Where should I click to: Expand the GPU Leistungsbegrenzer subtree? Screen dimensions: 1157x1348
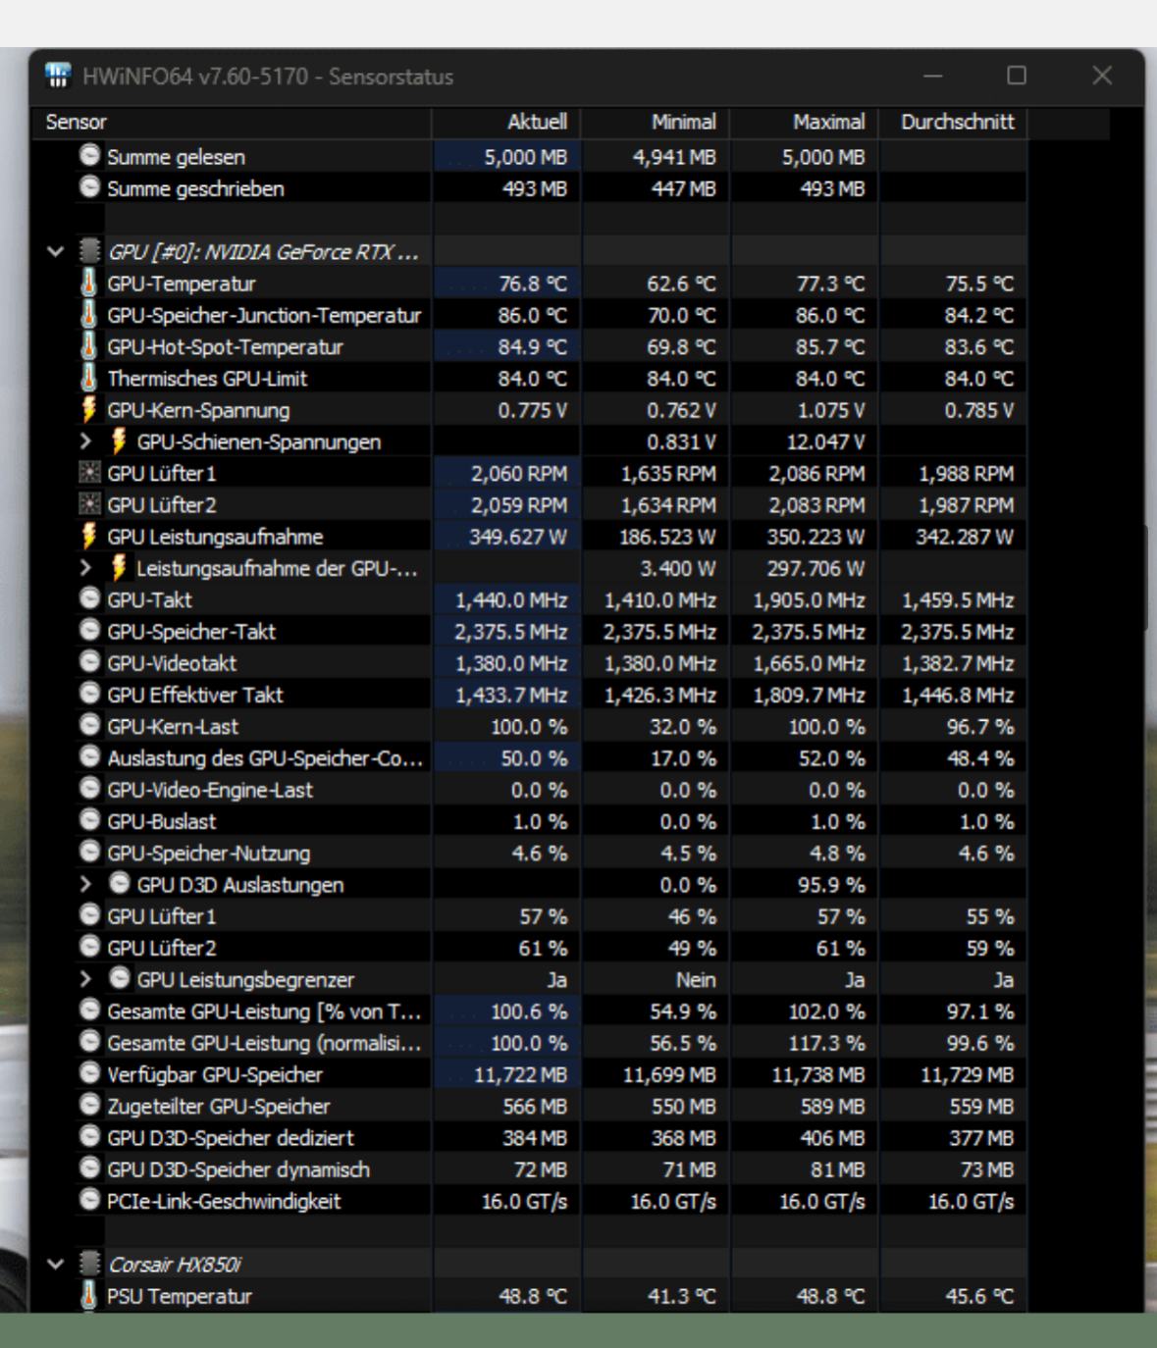85,979
